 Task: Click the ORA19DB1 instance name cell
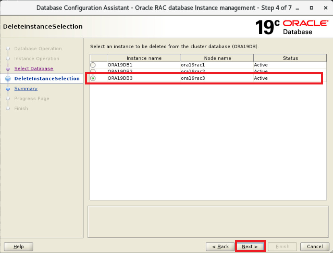[x=144, y=65]
